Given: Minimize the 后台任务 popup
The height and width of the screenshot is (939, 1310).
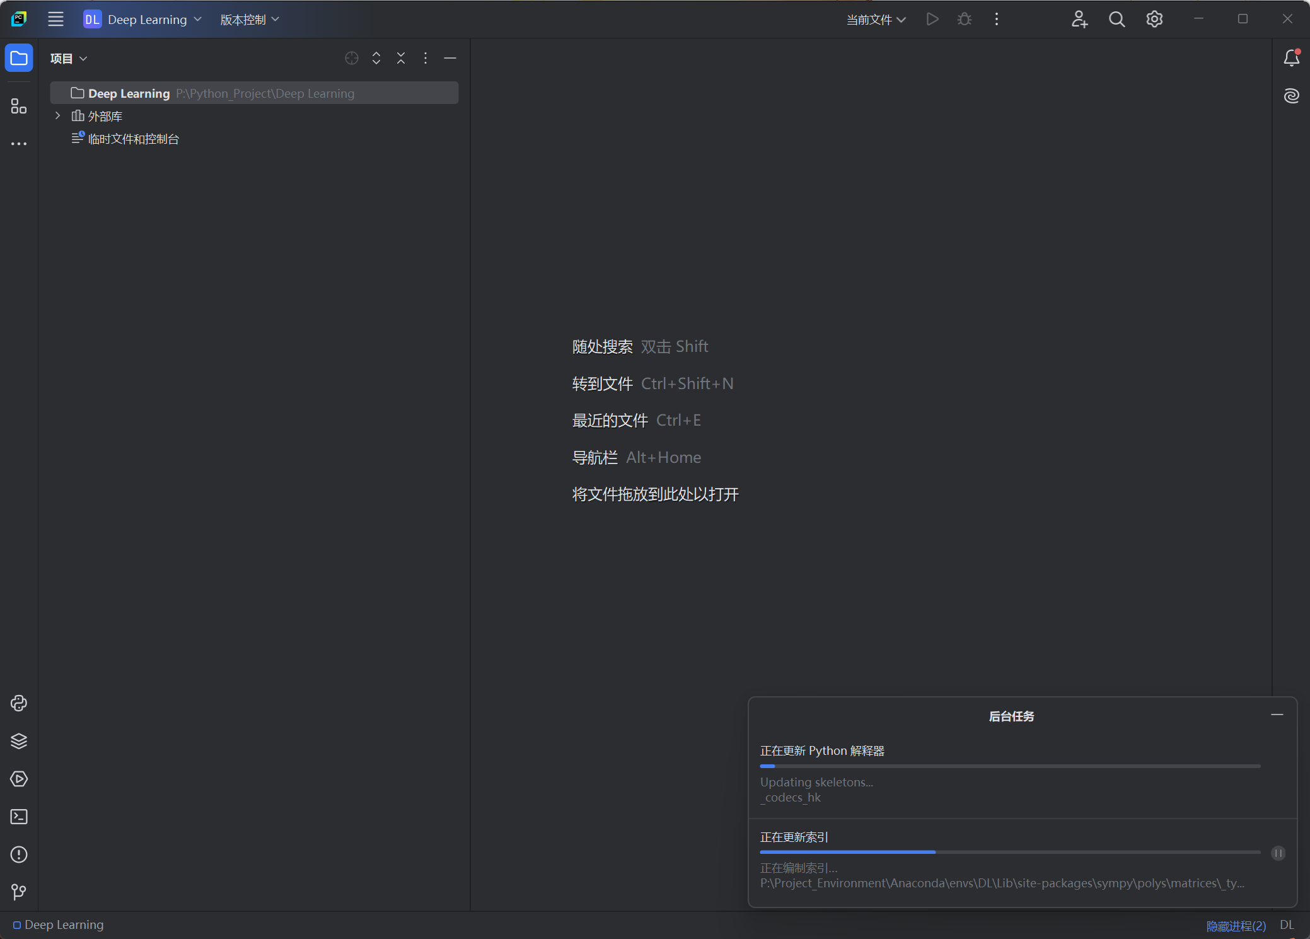Looking at the screenshot, I should [1277, 714].
